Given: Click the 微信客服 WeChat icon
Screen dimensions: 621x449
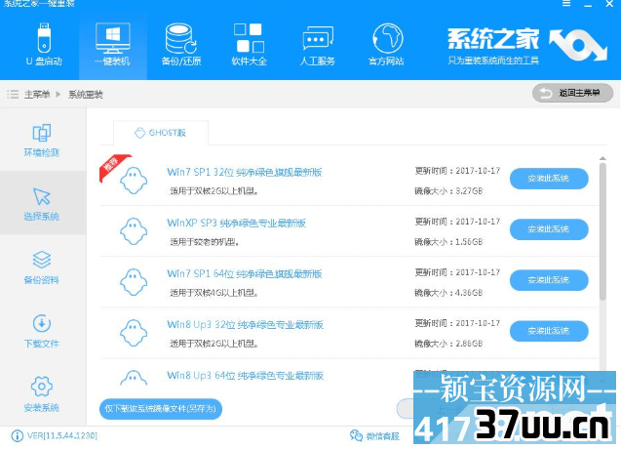Looking at the screenshot, I should point(356,435).
